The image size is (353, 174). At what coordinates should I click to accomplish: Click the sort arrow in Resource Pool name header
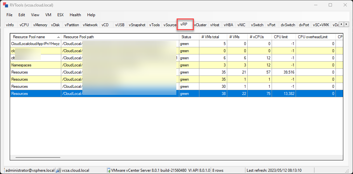pos(59,37)
